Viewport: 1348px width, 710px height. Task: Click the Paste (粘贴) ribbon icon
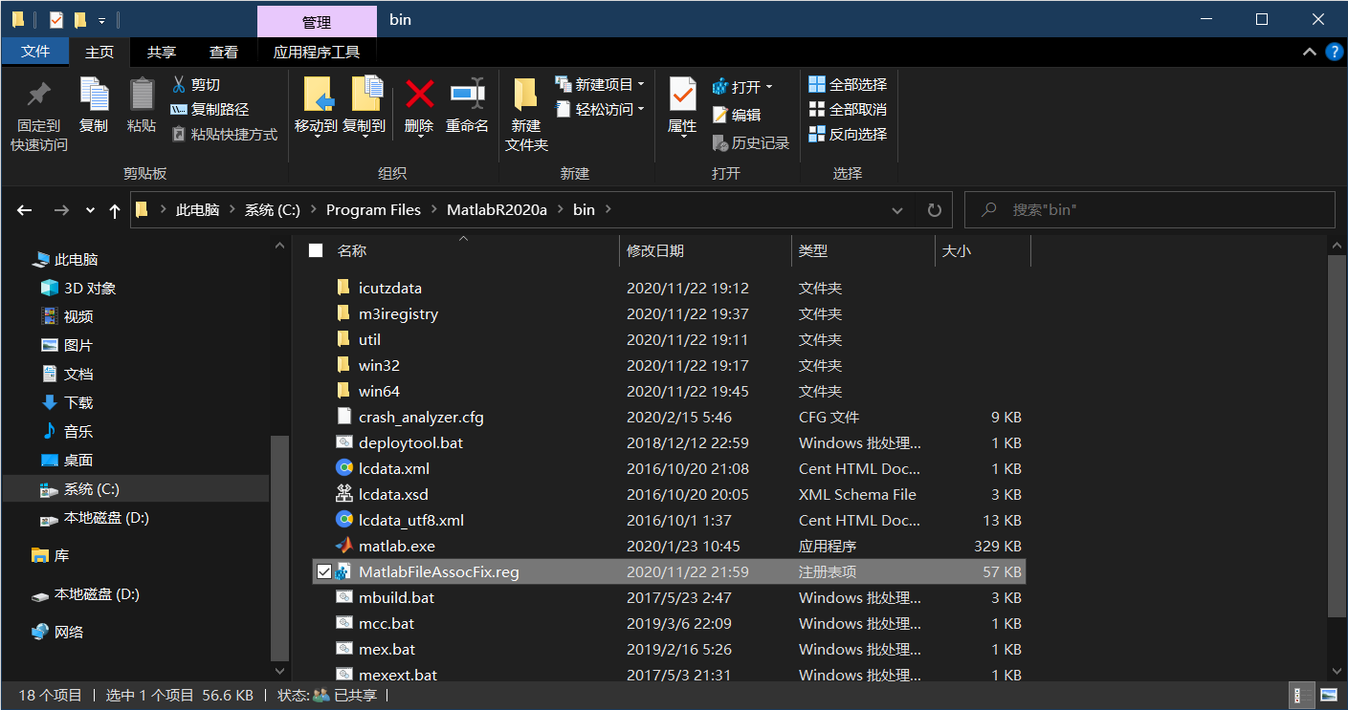tap(142, 94)
